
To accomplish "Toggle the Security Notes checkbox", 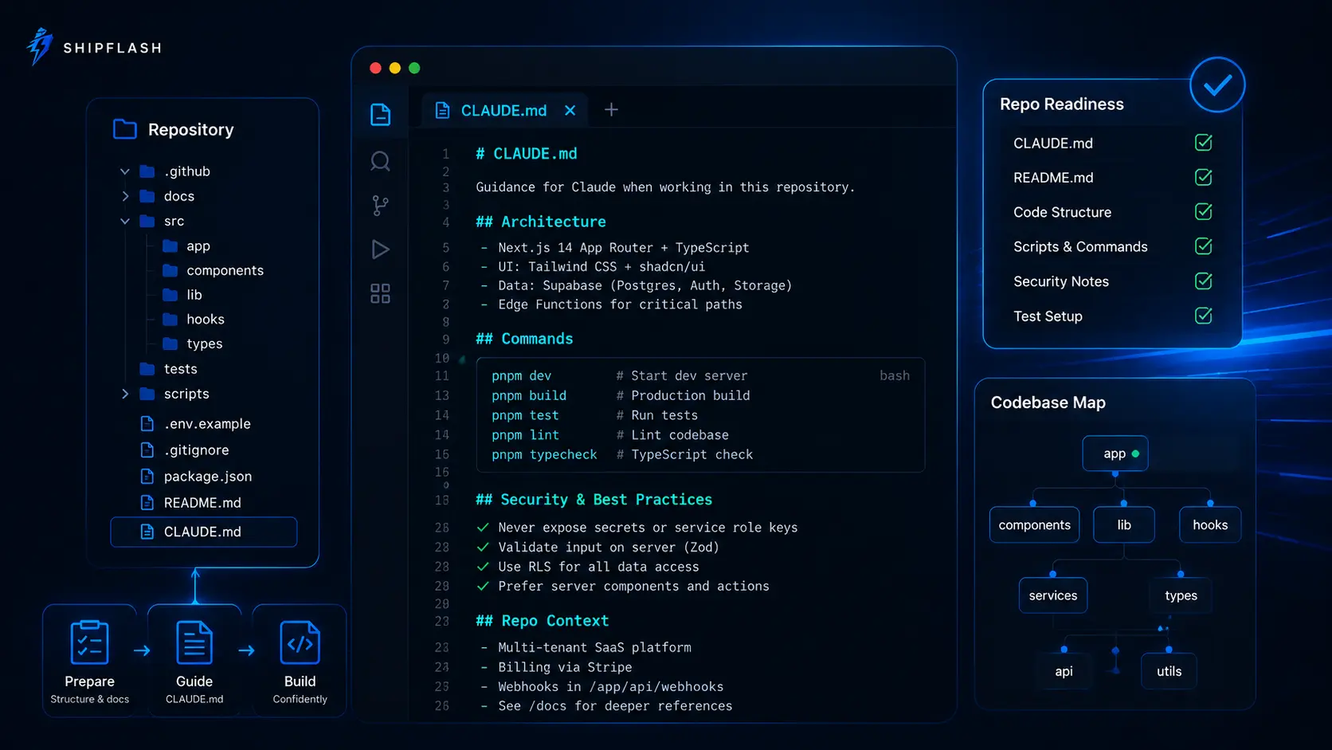I will pyautogui.click(x=1204, y=281).
